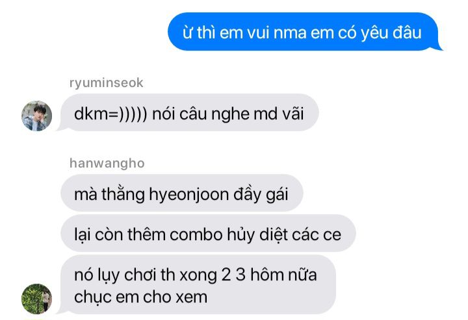Screen dimensions: 468x320
Task: Open ryuminseok's profile picture
Action: coord(36,116)
